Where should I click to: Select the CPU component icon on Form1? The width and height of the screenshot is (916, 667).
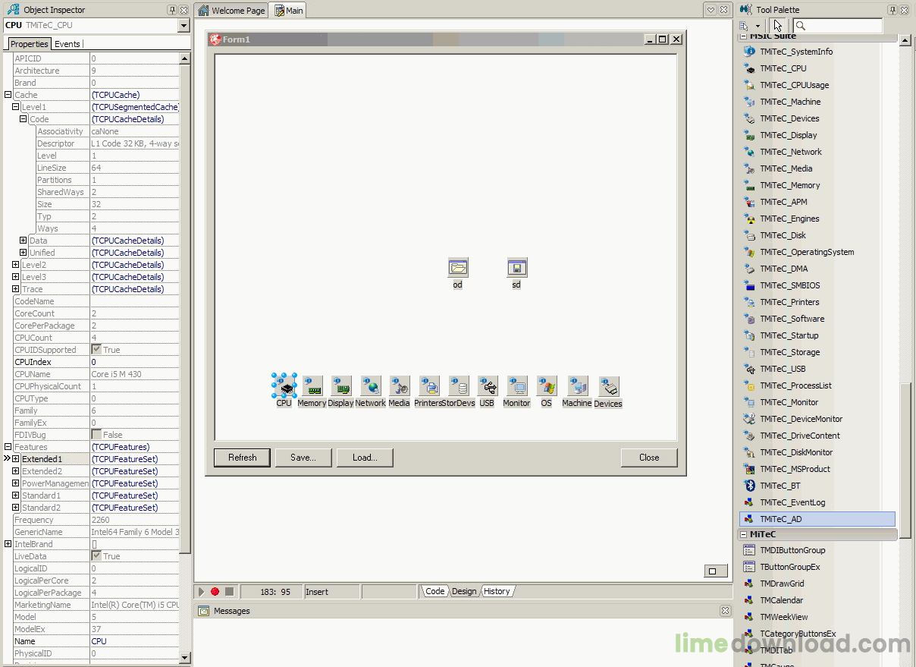point(284,386)
